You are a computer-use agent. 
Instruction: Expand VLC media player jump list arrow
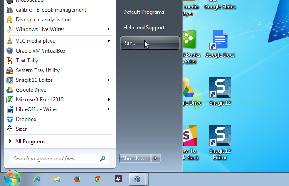[109, 41]
